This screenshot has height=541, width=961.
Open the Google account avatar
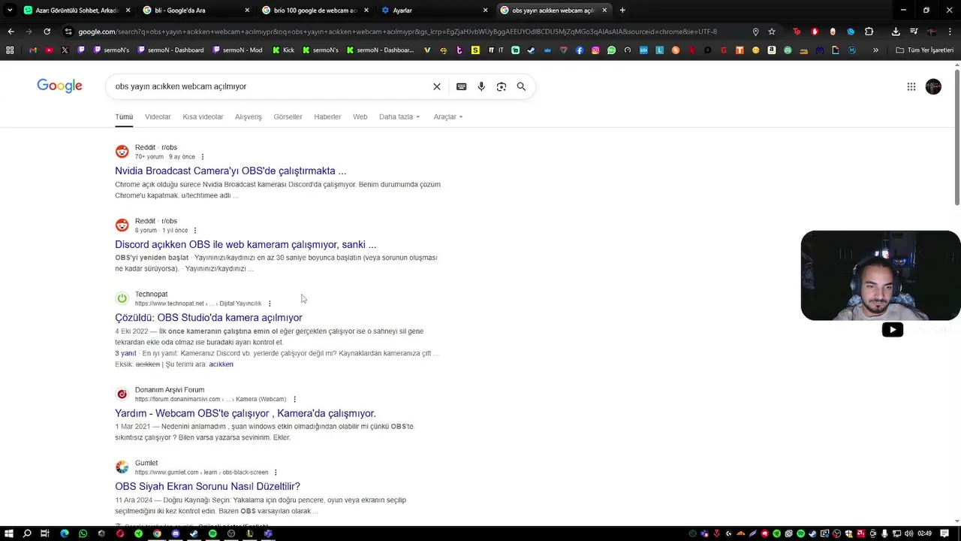(933, 86)
